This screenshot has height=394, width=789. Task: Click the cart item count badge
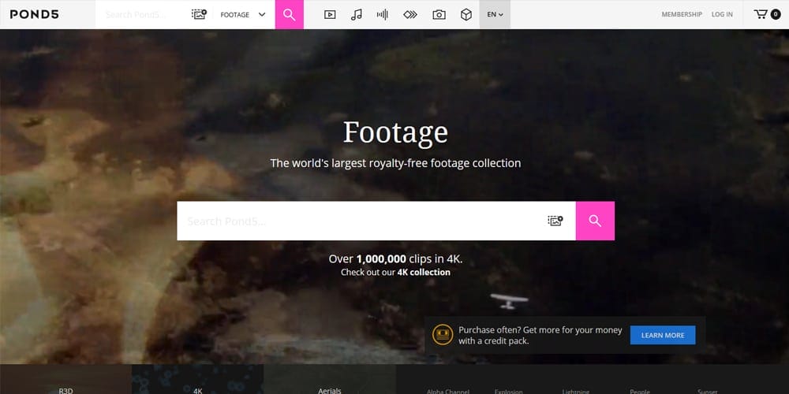(x=776, y=14)
